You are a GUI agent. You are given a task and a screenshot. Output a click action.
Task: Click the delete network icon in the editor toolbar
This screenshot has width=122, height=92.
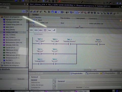(x=34, y=11)
